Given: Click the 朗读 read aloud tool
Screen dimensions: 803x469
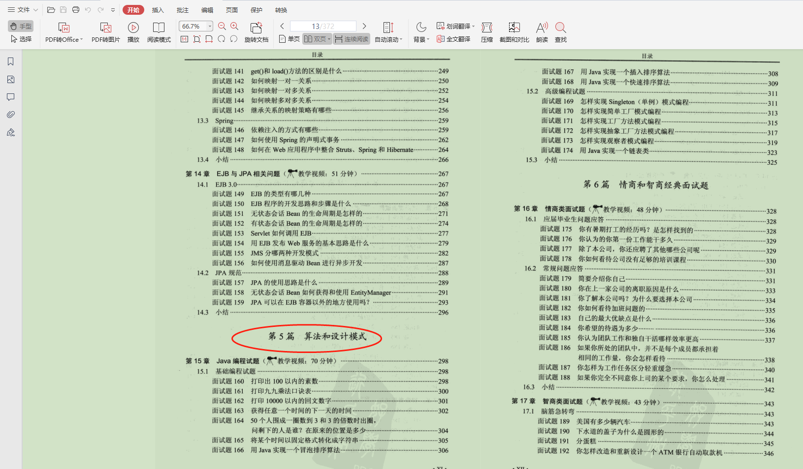Looking at the screenshot, I should point(542,33).
